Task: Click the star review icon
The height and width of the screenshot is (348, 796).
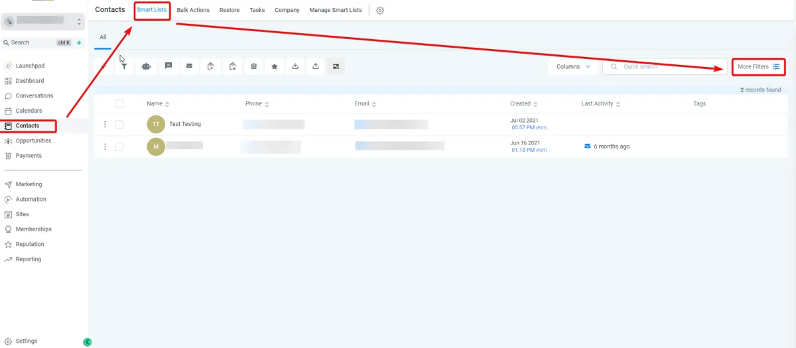Action: coord(274,66)
